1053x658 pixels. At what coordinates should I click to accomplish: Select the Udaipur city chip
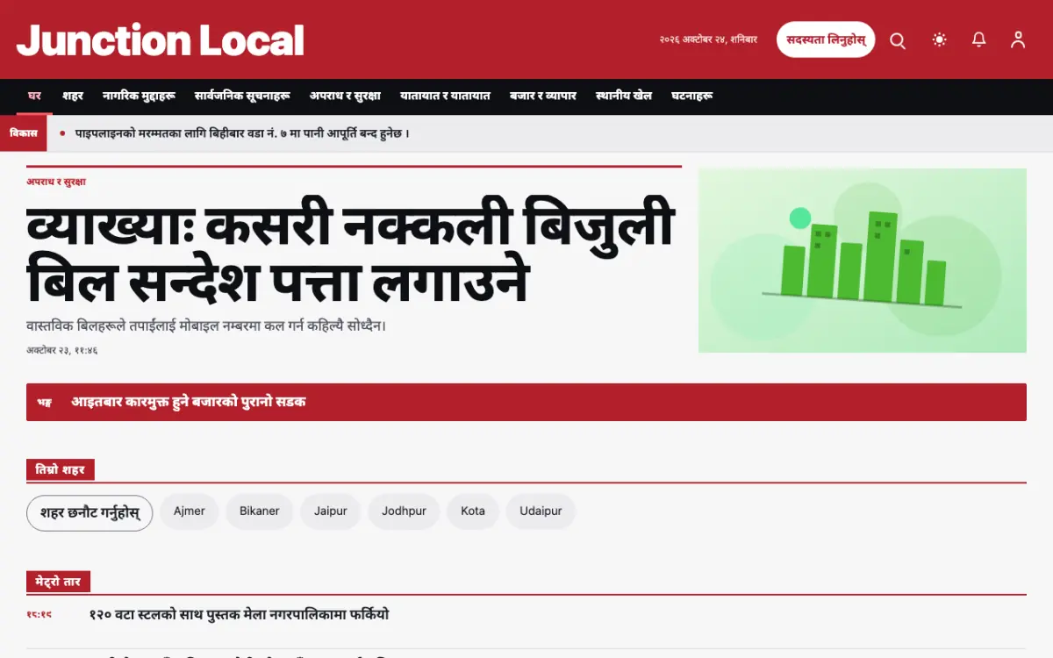click(x=541, y=511)
